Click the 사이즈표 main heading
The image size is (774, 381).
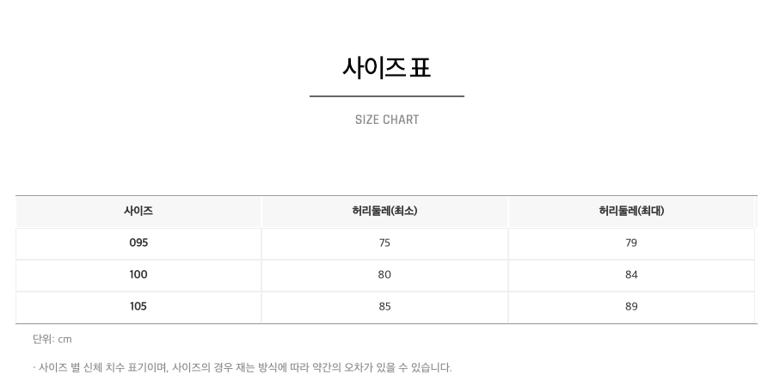(x=386, y=67)
